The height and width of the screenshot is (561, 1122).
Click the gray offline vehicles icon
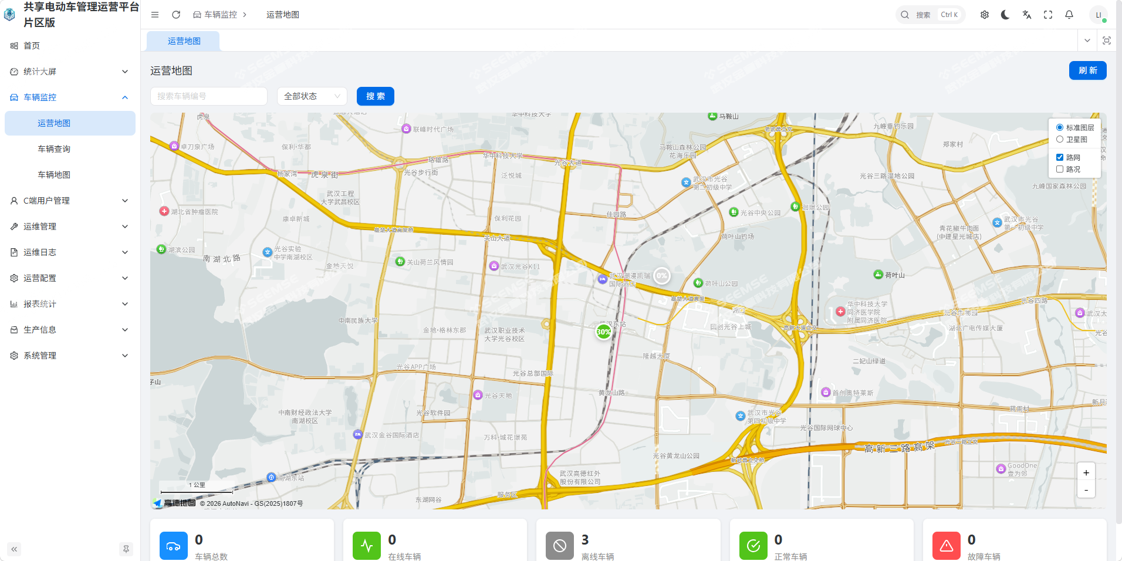560,546
